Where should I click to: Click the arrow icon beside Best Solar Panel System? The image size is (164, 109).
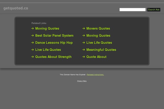coord(33,35)
